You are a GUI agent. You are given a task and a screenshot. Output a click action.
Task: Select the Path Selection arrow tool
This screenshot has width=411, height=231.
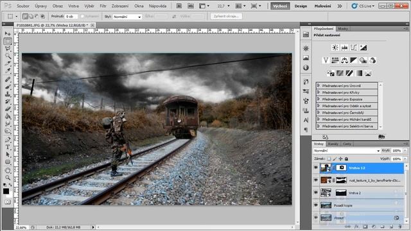pyautogui.click(x=8, y=155)
